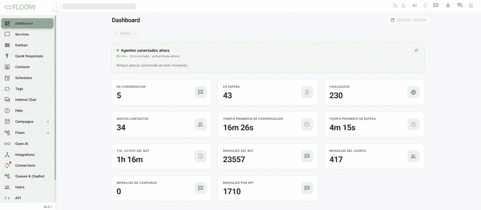The image size is (481, 210).
Task: Click the Flows tree icon in sidebar
Action: tap(7, 133)
